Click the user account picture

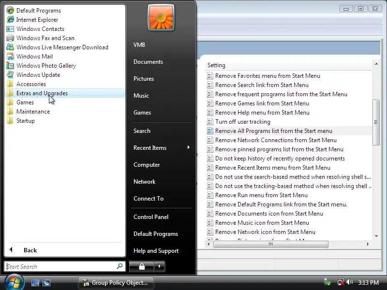click(161, 17)
